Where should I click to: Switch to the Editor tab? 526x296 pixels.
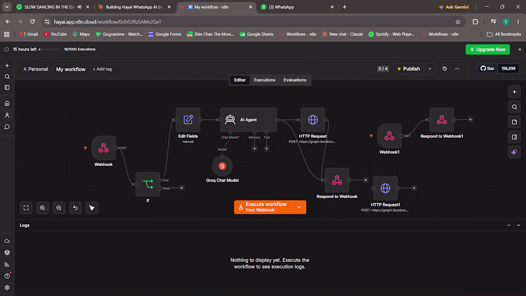click(x=240, y=80)
